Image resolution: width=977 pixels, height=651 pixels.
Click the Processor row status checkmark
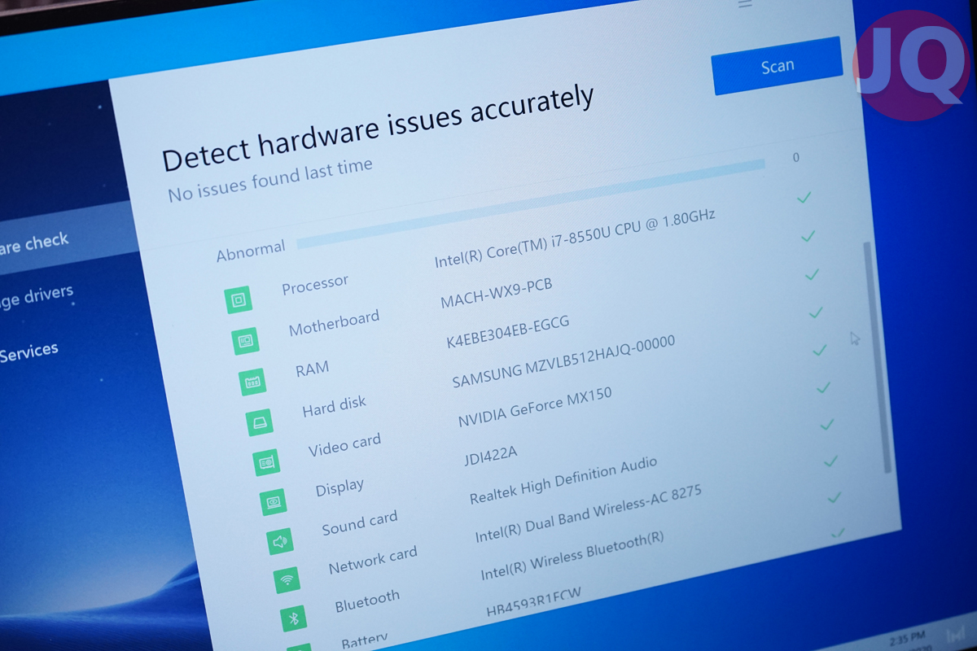tap(804, 197)
